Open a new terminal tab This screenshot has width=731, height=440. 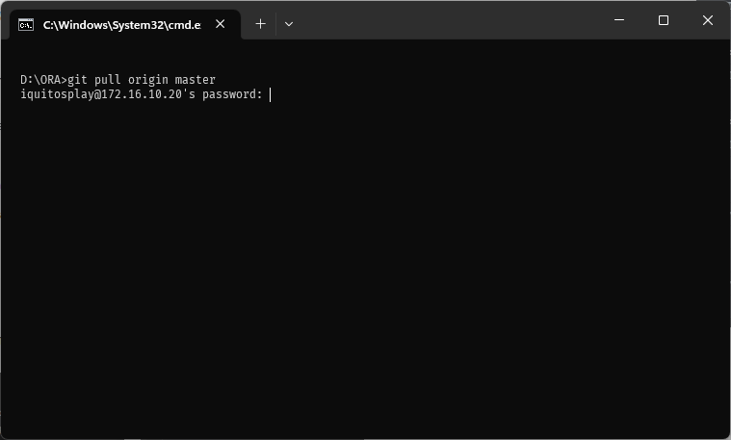pos(261,24)
